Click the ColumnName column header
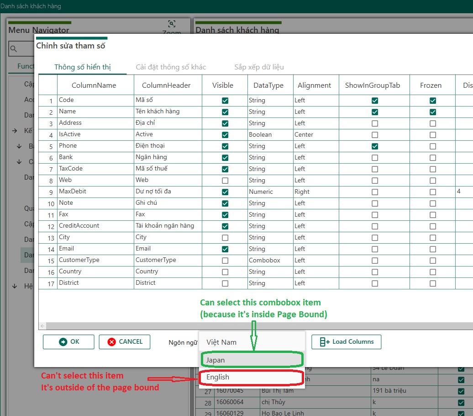This screenshot has width=473, height=416. (x=95, y=85)
